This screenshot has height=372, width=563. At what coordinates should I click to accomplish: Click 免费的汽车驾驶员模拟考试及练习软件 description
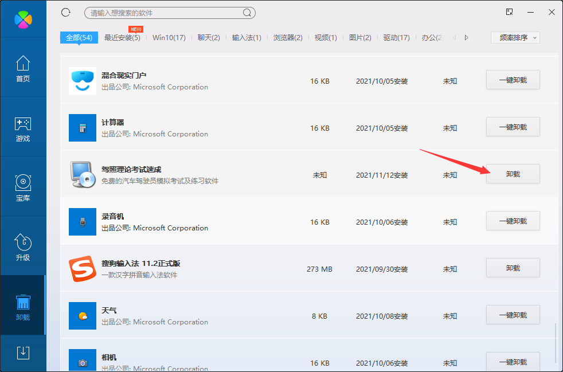click(160, 181)
